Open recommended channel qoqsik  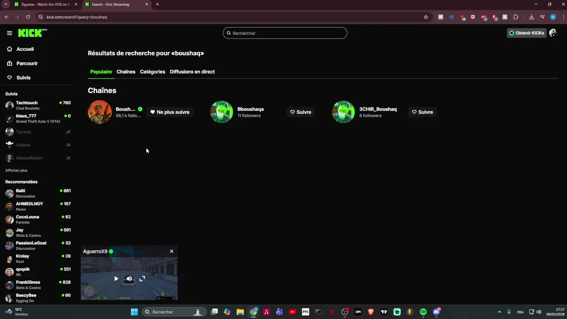click(x=38, y=272)
